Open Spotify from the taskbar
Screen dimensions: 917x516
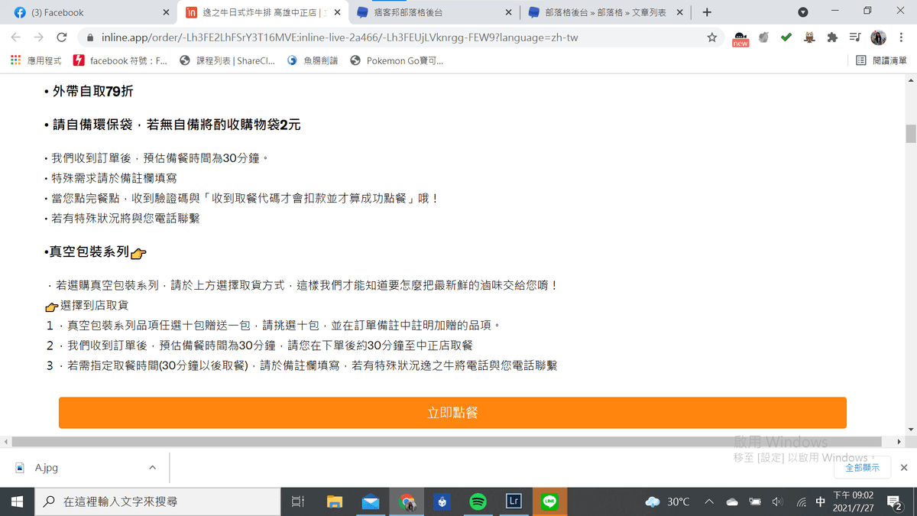click(x=478, y=501)
